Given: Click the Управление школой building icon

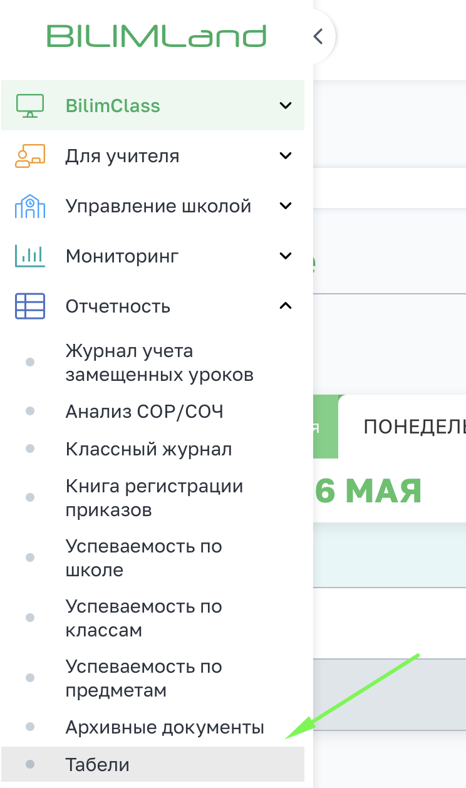Looking at the screenshot, I should click(29, 206).
